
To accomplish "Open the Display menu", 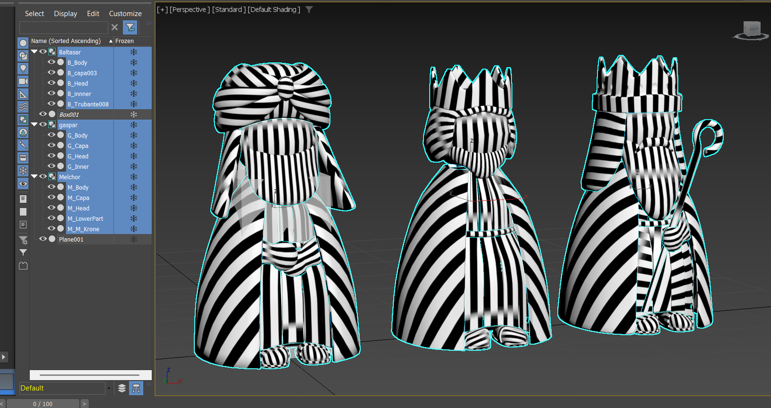I will pos(65,14).
